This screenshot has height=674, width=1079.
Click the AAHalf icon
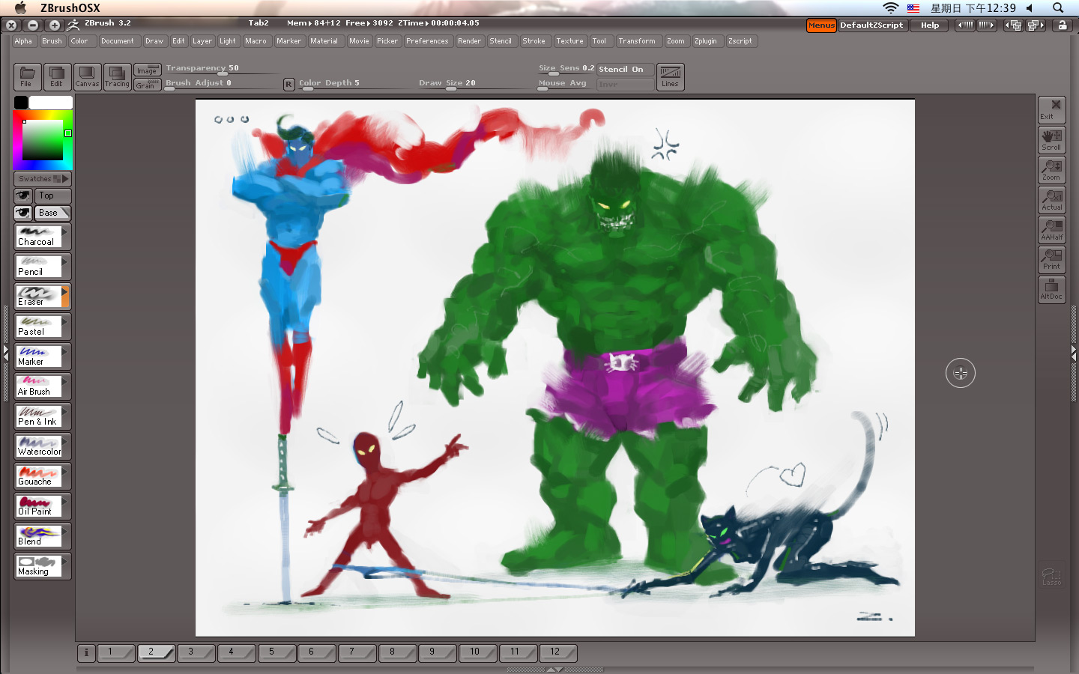tap(1051, 230)
